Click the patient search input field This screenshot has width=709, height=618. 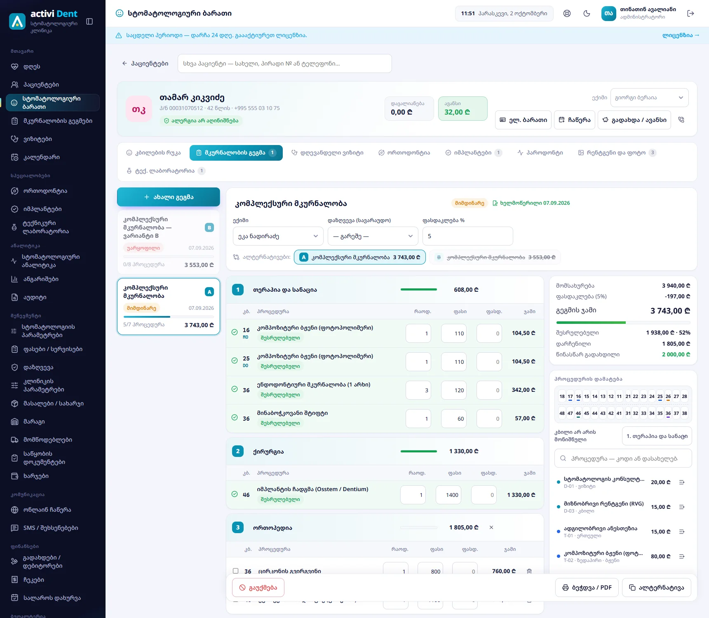285,63
